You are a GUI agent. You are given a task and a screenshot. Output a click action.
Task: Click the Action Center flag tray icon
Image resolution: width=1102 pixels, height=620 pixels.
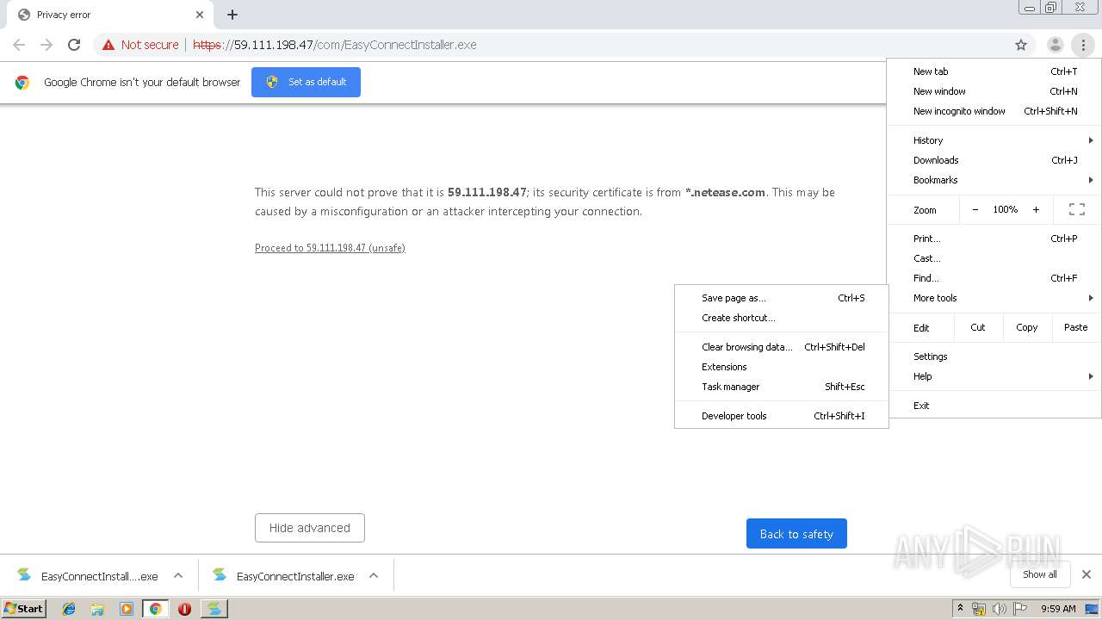pyautogui.click(x=1020, y=609)
